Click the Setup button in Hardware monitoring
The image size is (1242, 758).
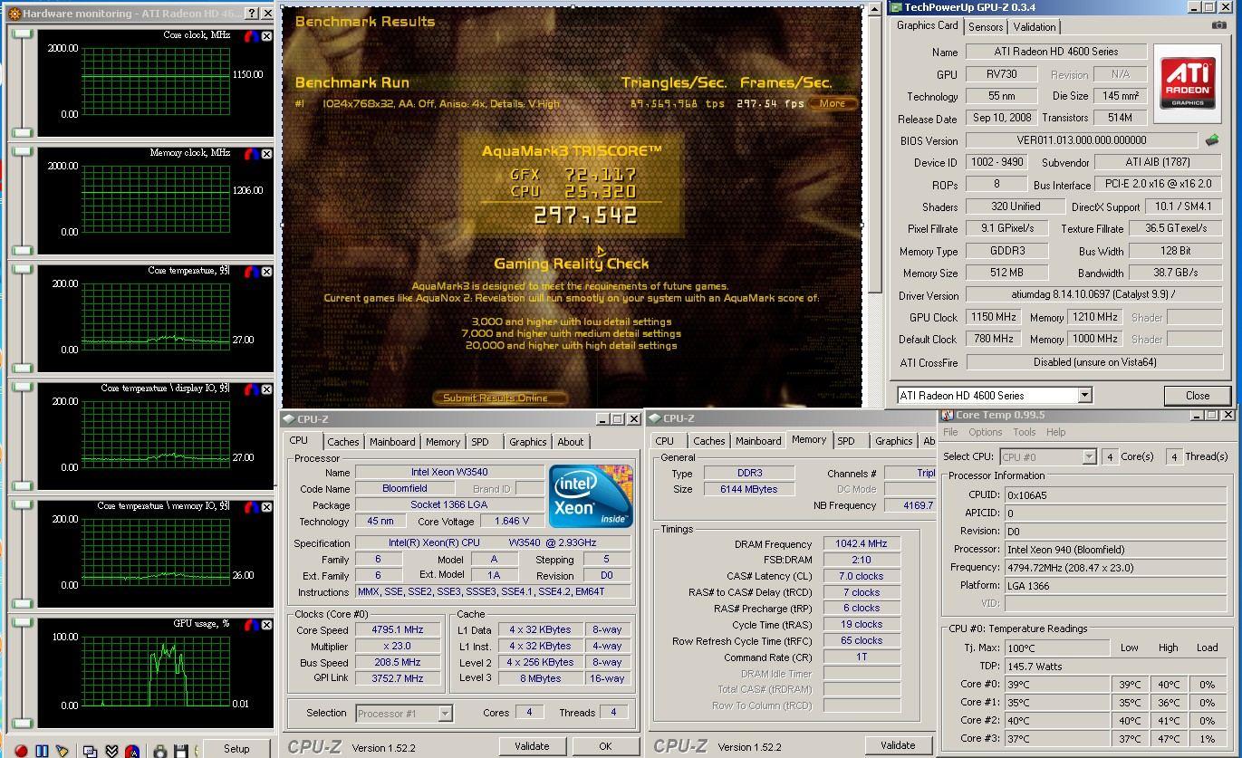click(x=236, y=749)
